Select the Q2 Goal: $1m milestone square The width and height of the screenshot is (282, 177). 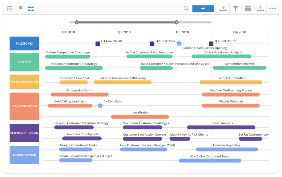(x=152, y=44)
